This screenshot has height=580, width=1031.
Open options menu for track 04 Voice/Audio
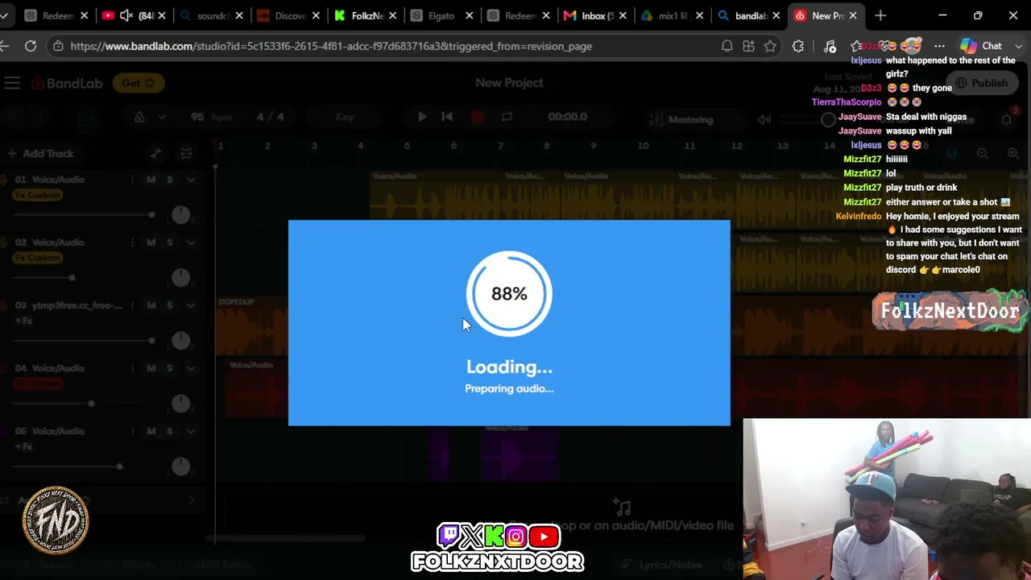click(x=132, y=368)
